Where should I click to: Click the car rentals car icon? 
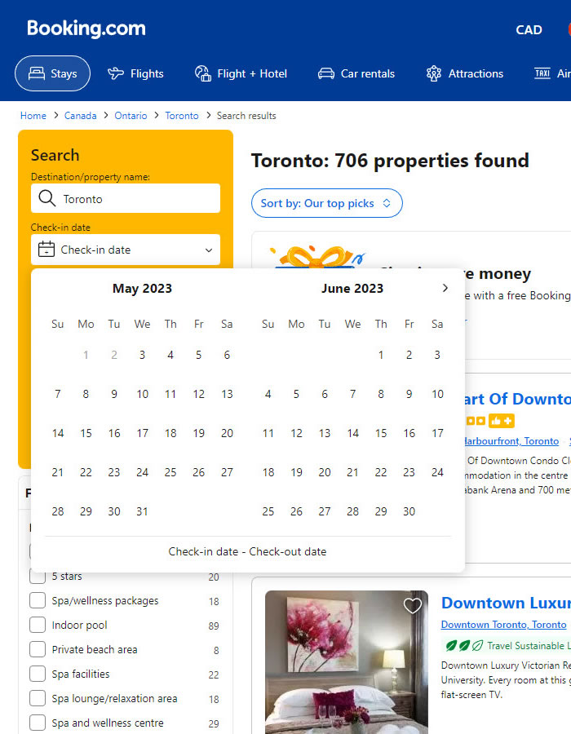click(x=326, y=73)
